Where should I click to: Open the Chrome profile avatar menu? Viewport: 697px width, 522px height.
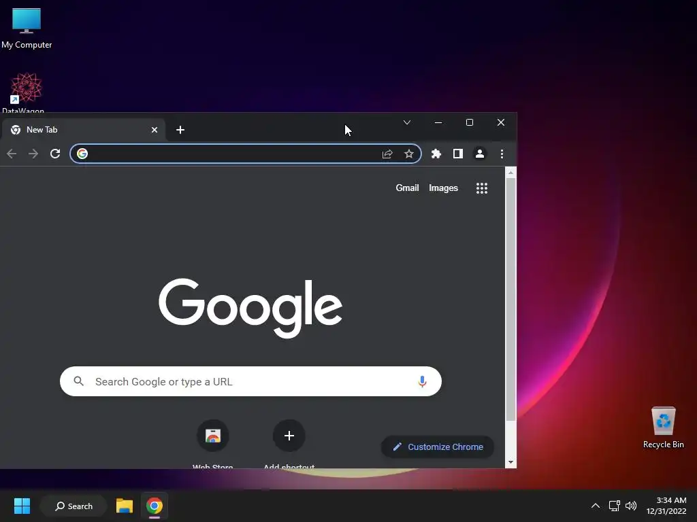coord(480,154)
